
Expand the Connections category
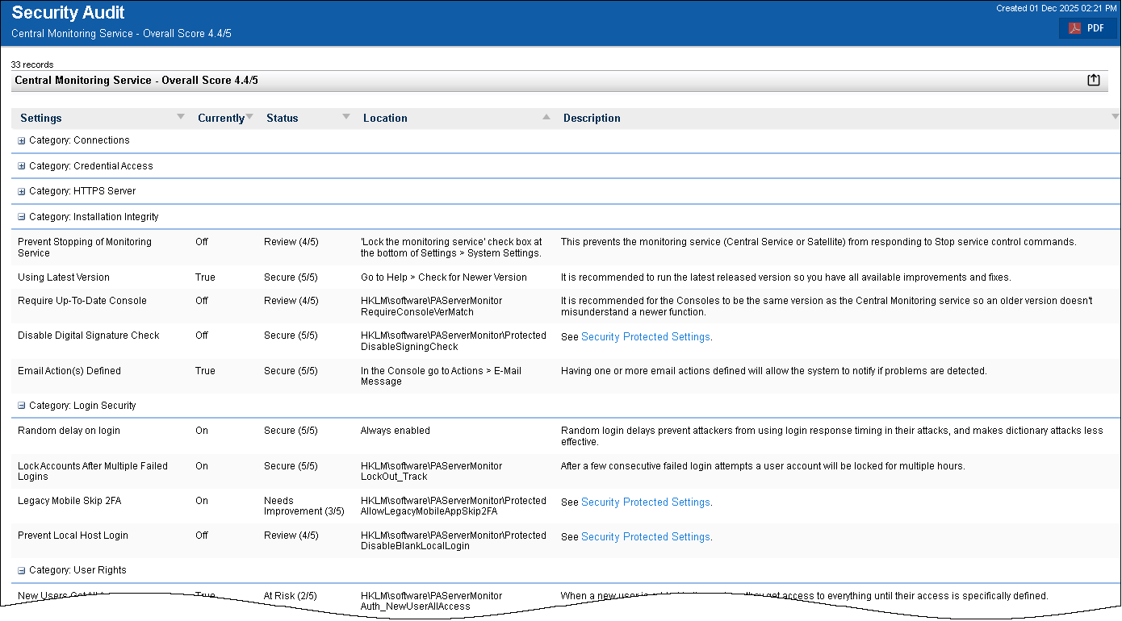point(22,140)
